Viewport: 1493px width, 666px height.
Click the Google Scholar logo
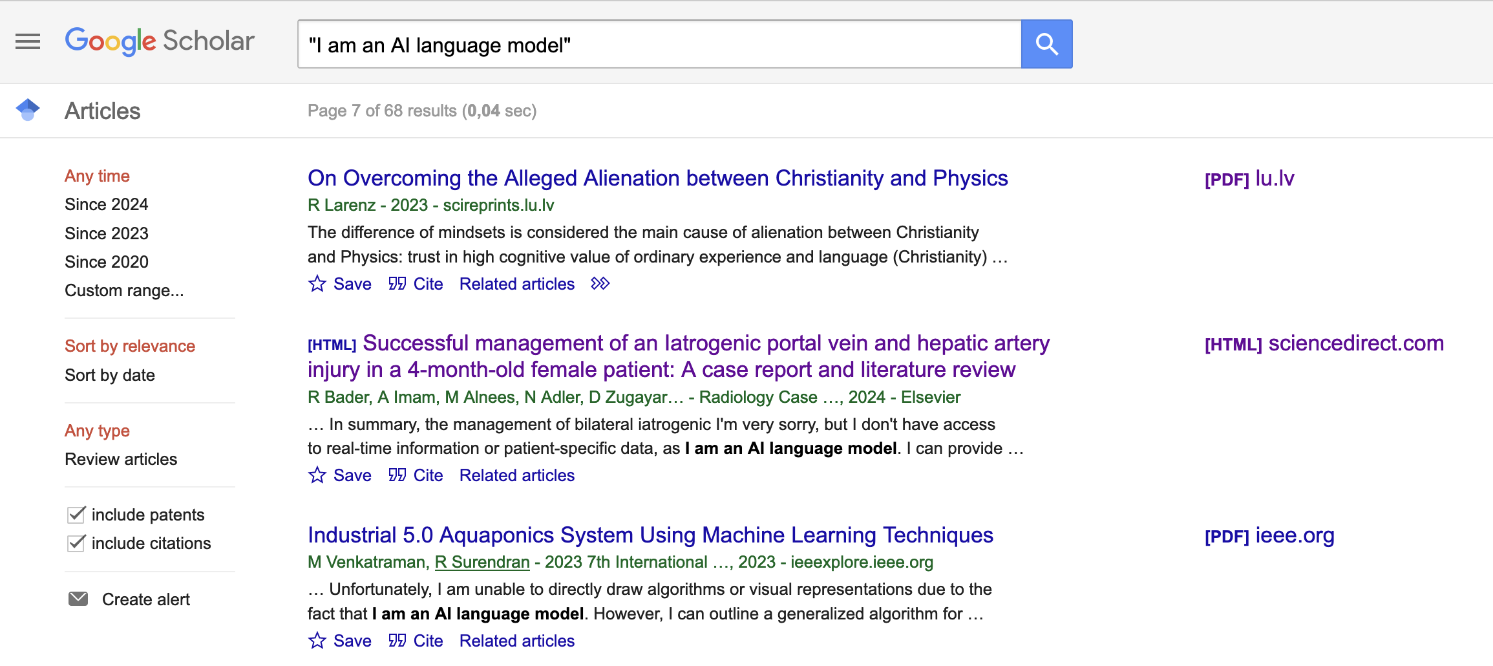point(160,41)
